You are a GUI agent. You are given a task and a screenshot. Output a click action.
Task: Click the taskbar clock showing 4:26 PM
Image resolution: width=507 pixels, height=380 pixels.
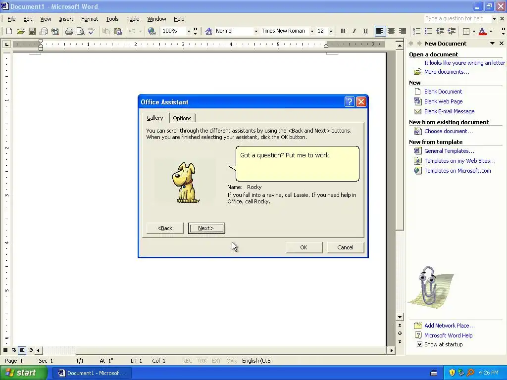point(488,373)
